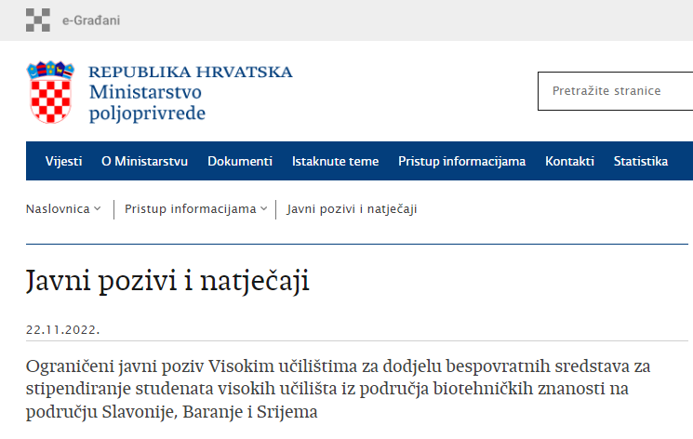Open the e-Građani portal link
The height and width of the screenshot is (439, 693).
click(x=90, y=20)
